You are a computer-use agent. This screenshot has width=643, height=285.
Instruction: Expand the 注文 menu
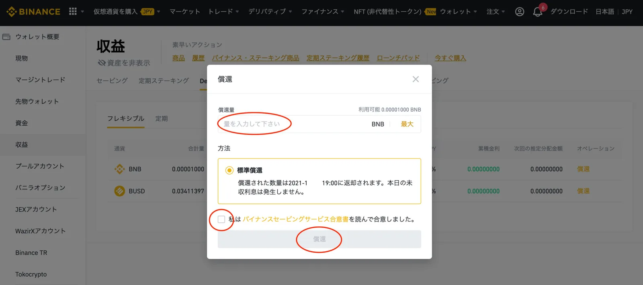point(496,12)
